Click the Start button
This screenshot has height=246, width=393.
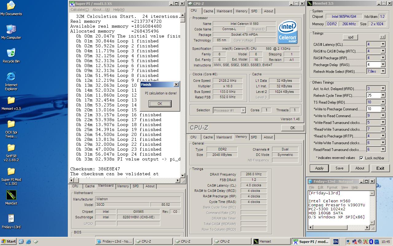(x=9, y=241)
